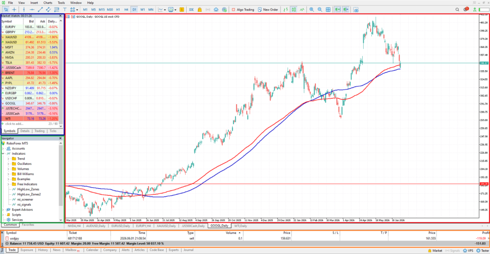The image size is (490, 254).
Task: Select the cursor arrow tool
Action: [x=6, y=10]
